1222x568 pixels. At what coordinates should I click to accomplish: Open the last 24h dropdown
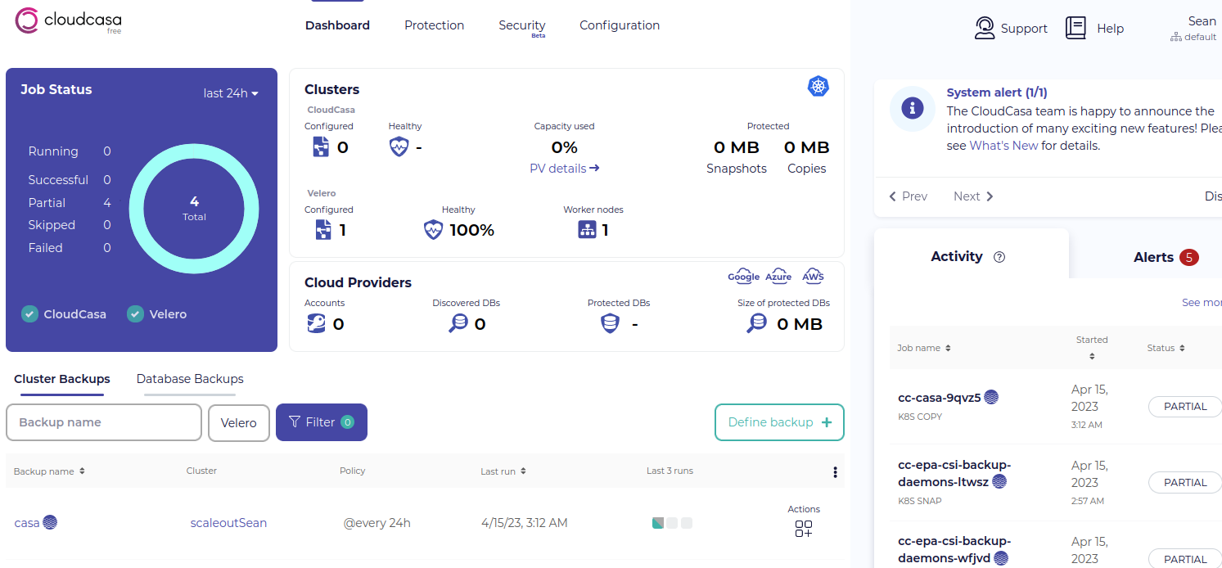231,93
